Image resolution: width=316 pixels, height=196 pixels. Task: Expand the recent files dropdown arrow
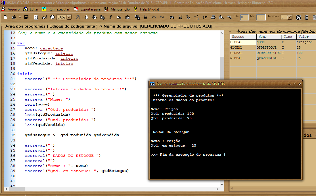20,17
